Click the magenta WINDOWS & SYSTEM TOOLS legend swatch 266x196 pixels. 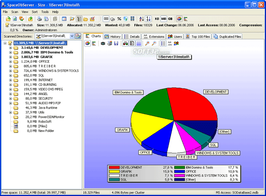pos(180,176)
